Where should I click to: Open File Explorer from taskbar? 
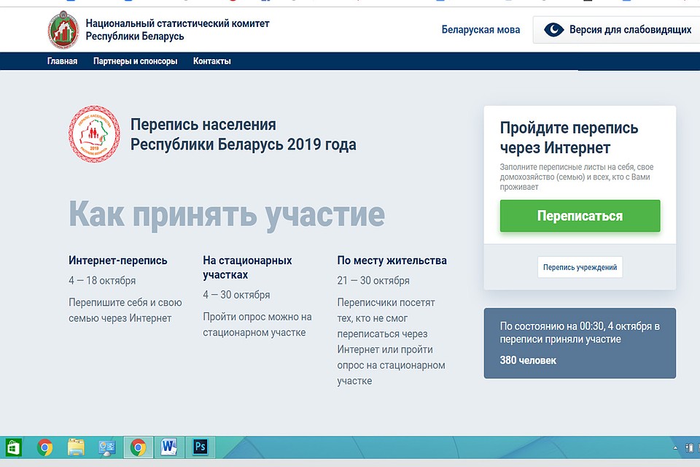click(x=76, y=447)
